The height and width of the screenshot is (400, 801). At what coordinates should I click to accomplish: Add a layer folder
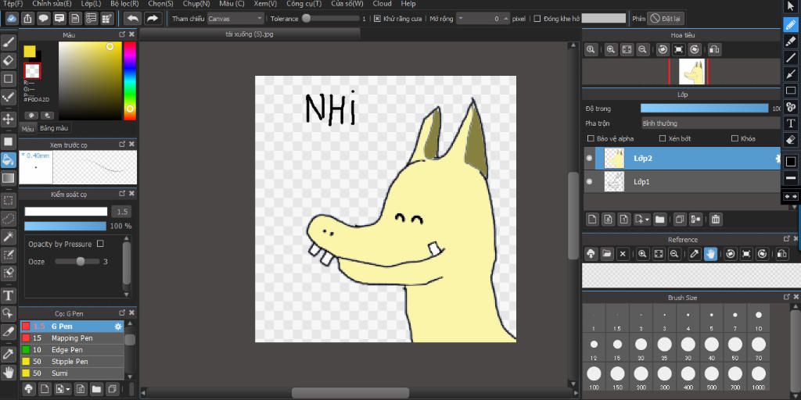pyautogui.click(x=659, y=220)
